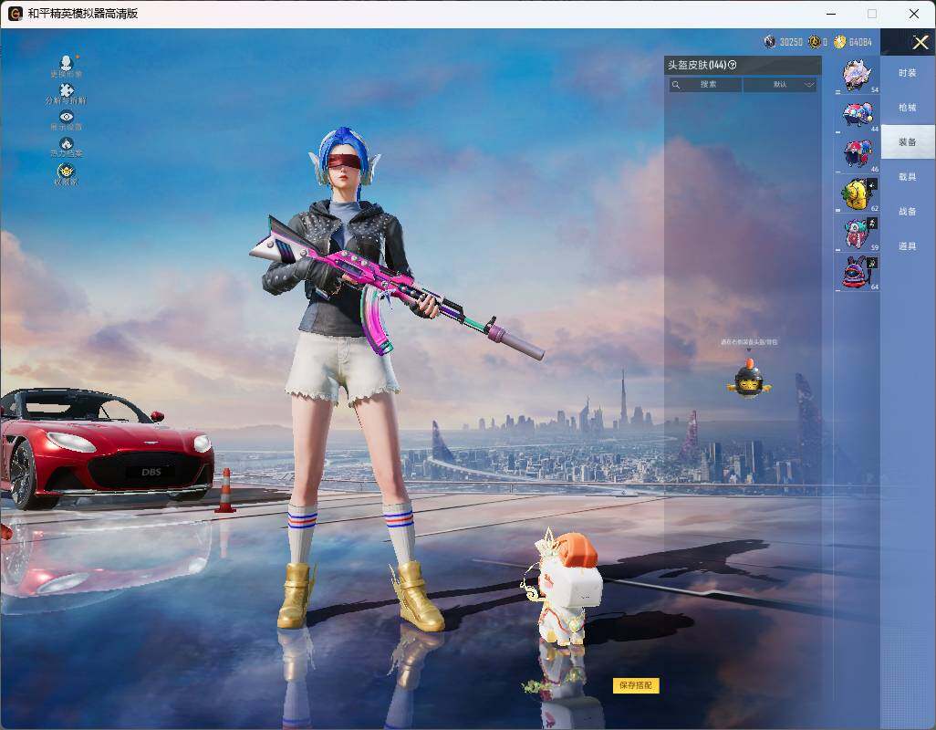This screenshot has height=730, width=936.
Task: Switch to the 道具 tab
Action: coord(908,246)
